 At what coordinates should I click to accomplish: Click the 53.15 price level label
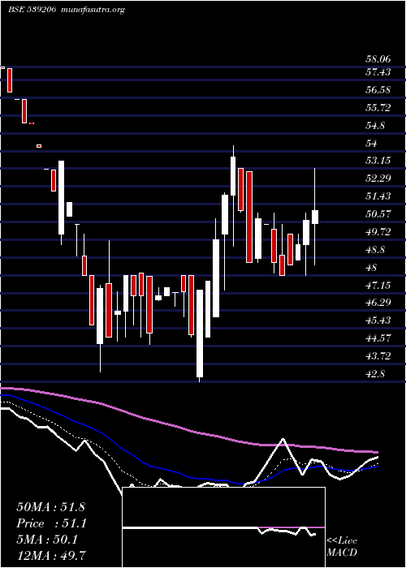coord(378,161)
